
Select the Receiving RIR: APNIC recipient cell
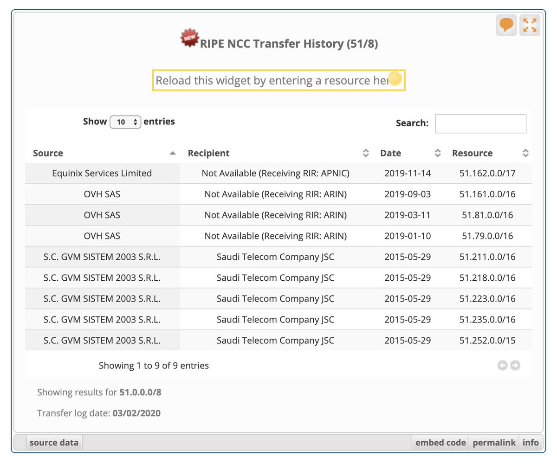(x=276, y=173)
